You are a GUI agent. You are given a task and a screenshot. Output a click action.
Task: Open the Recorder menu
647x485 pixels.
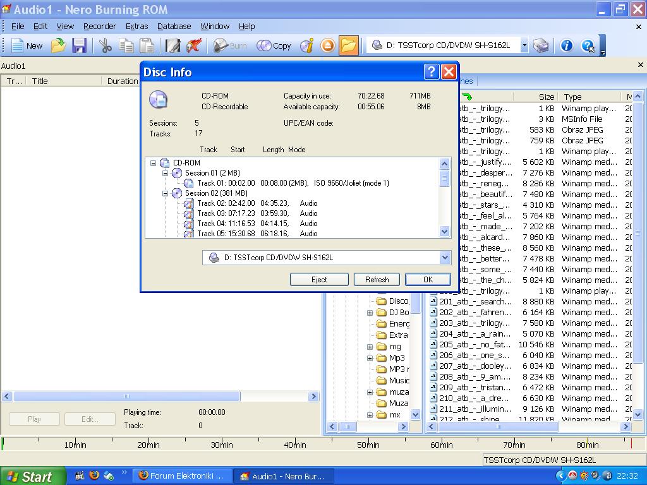point(100,26)
